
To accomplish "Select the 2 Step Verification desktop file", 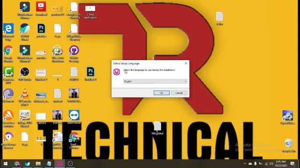I will [x=90, y=8].
